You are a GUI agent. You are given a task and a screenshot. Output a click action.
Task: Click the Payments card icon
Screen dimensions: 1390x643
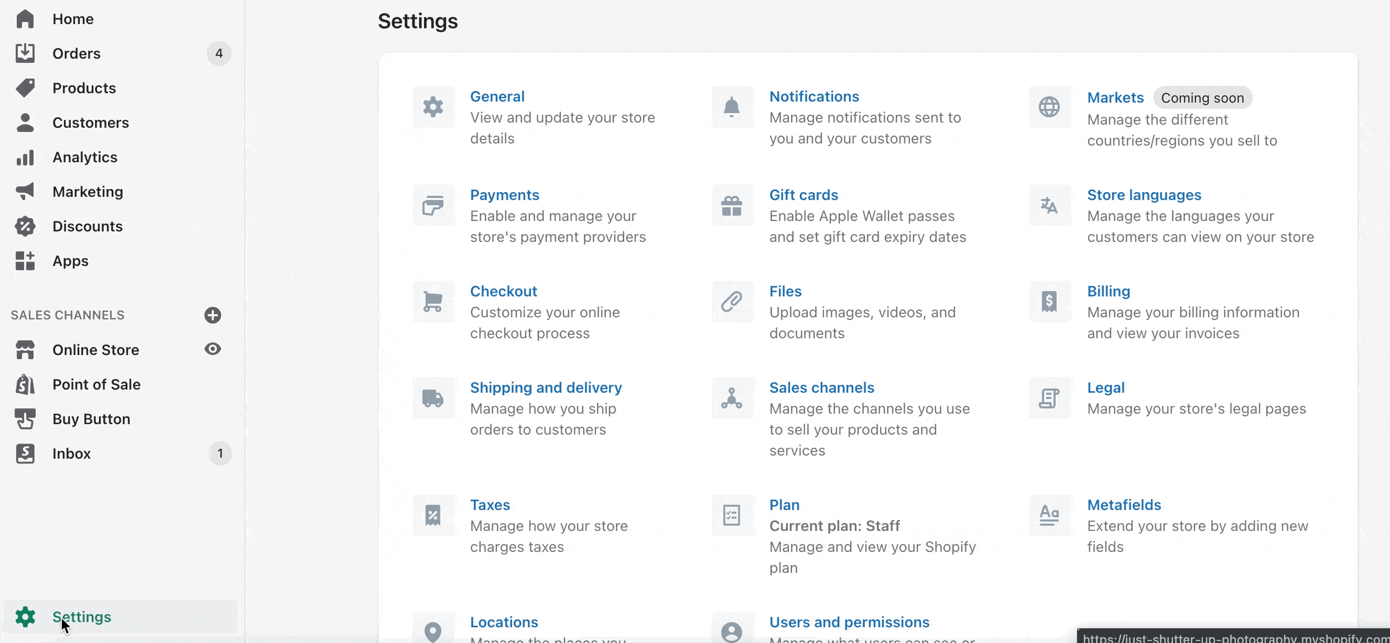click(433, 205)
